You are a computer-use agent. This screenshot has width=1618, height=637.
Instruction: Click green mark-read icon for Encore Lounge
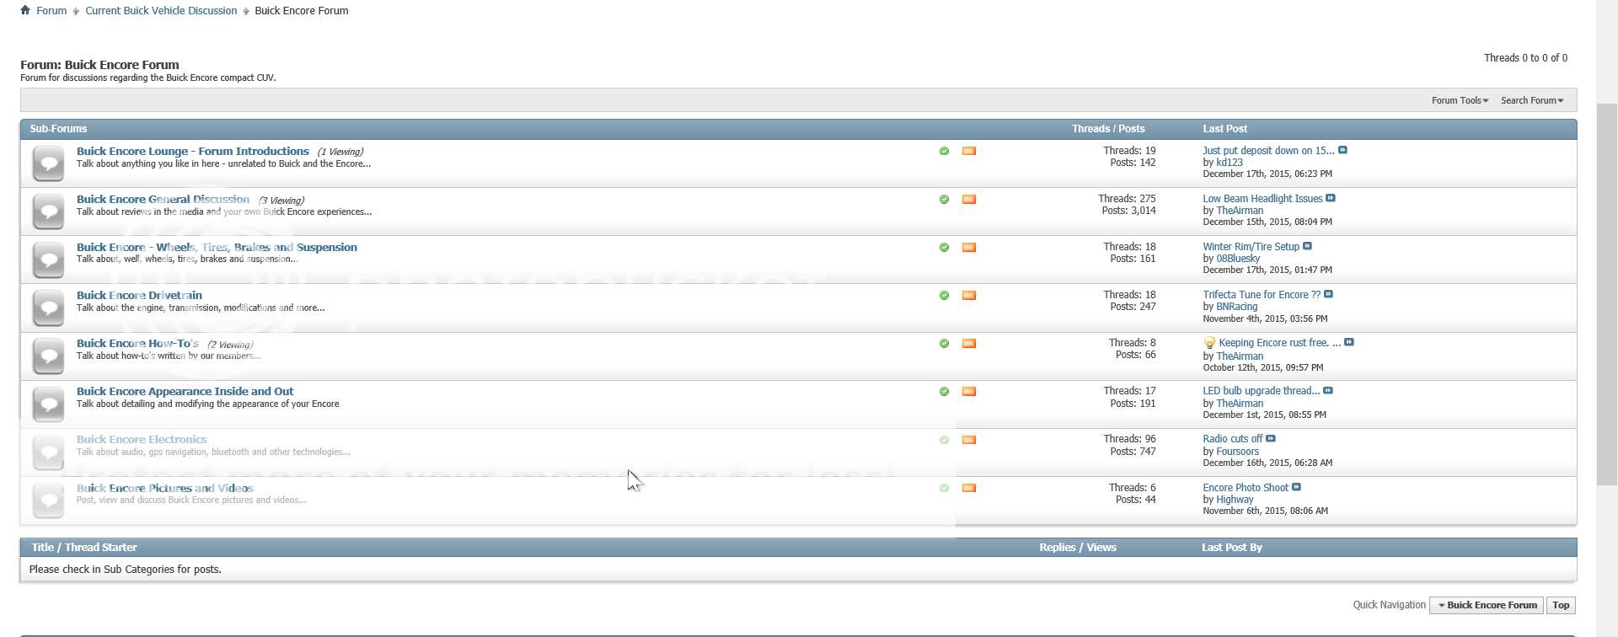tap(944, 151)
